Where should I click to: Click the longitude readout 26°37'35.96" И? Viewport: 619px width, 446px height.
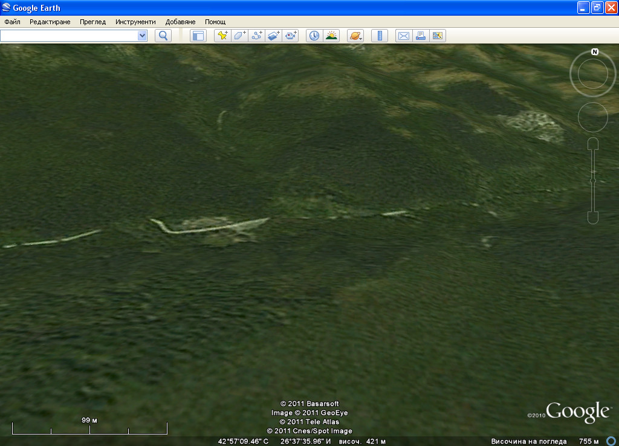(305, 441)
